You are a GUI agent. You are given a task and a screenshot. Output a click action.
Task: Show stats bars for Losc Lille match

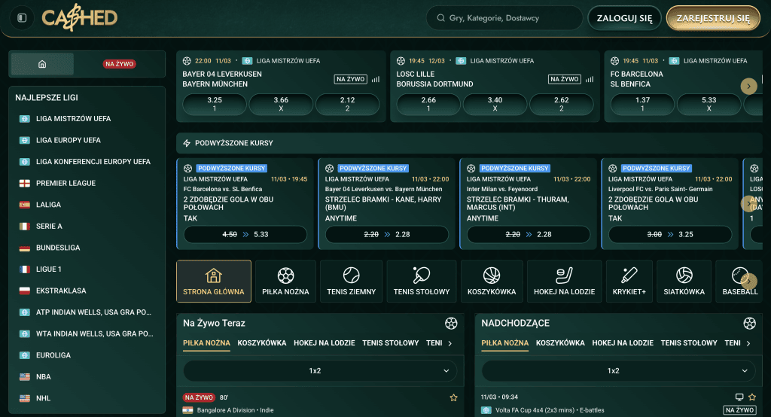point(590,79)
